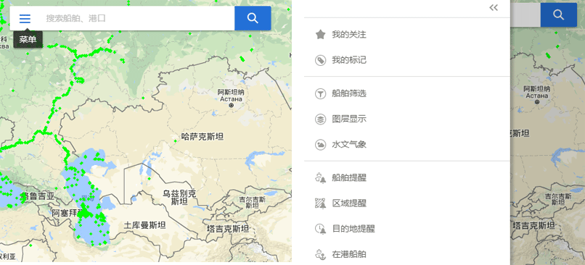Click the greyed search box behind panel

pyautogui.click(x=525, y=15)
